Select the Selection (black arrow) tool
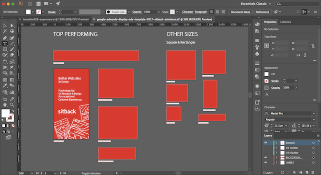The height and width of the screenshot is (175, 321). [x=5, y=25]
